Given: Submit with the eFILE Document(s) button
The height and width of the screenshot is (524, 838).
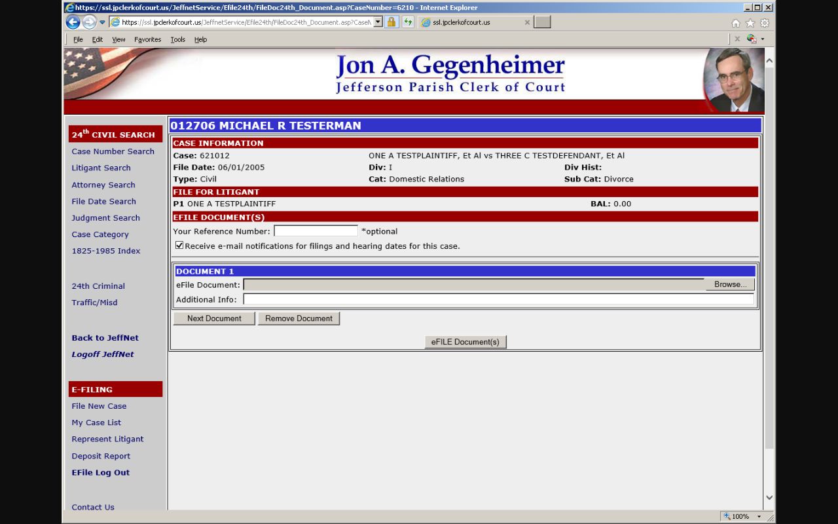Looking at the screenshot, I should (465, 342).
